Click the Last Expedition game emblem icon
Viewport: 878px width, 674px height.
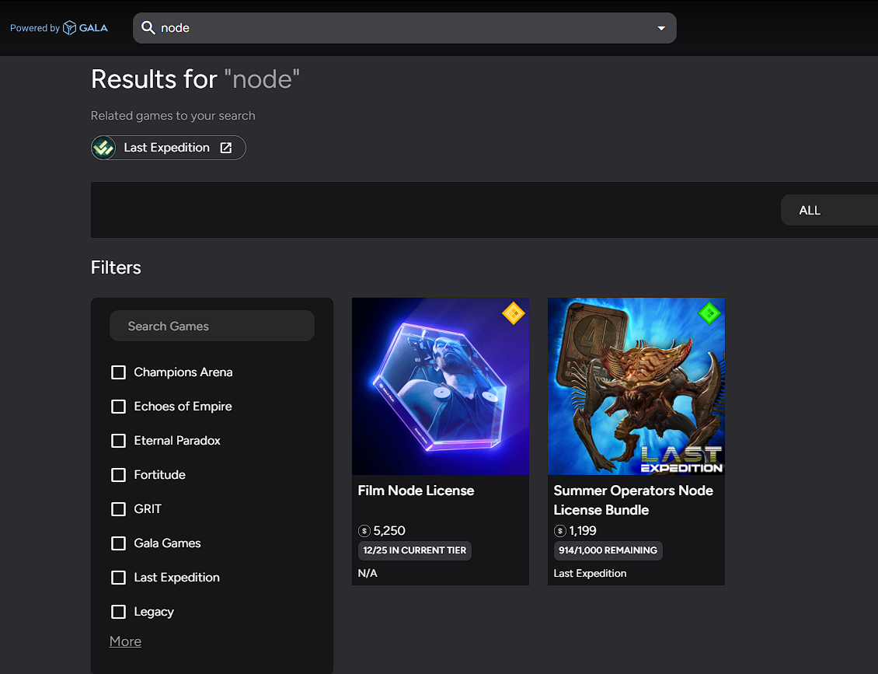103,148
